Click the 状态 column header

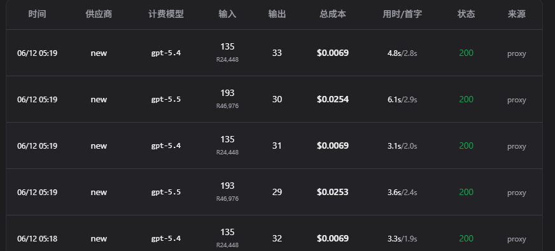pyautogui.click(x=466, y=14)
